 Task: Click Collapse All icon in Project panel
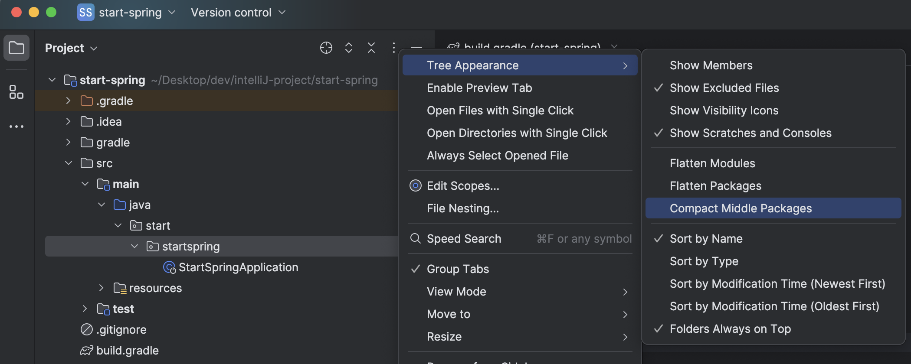pos(371,48)
